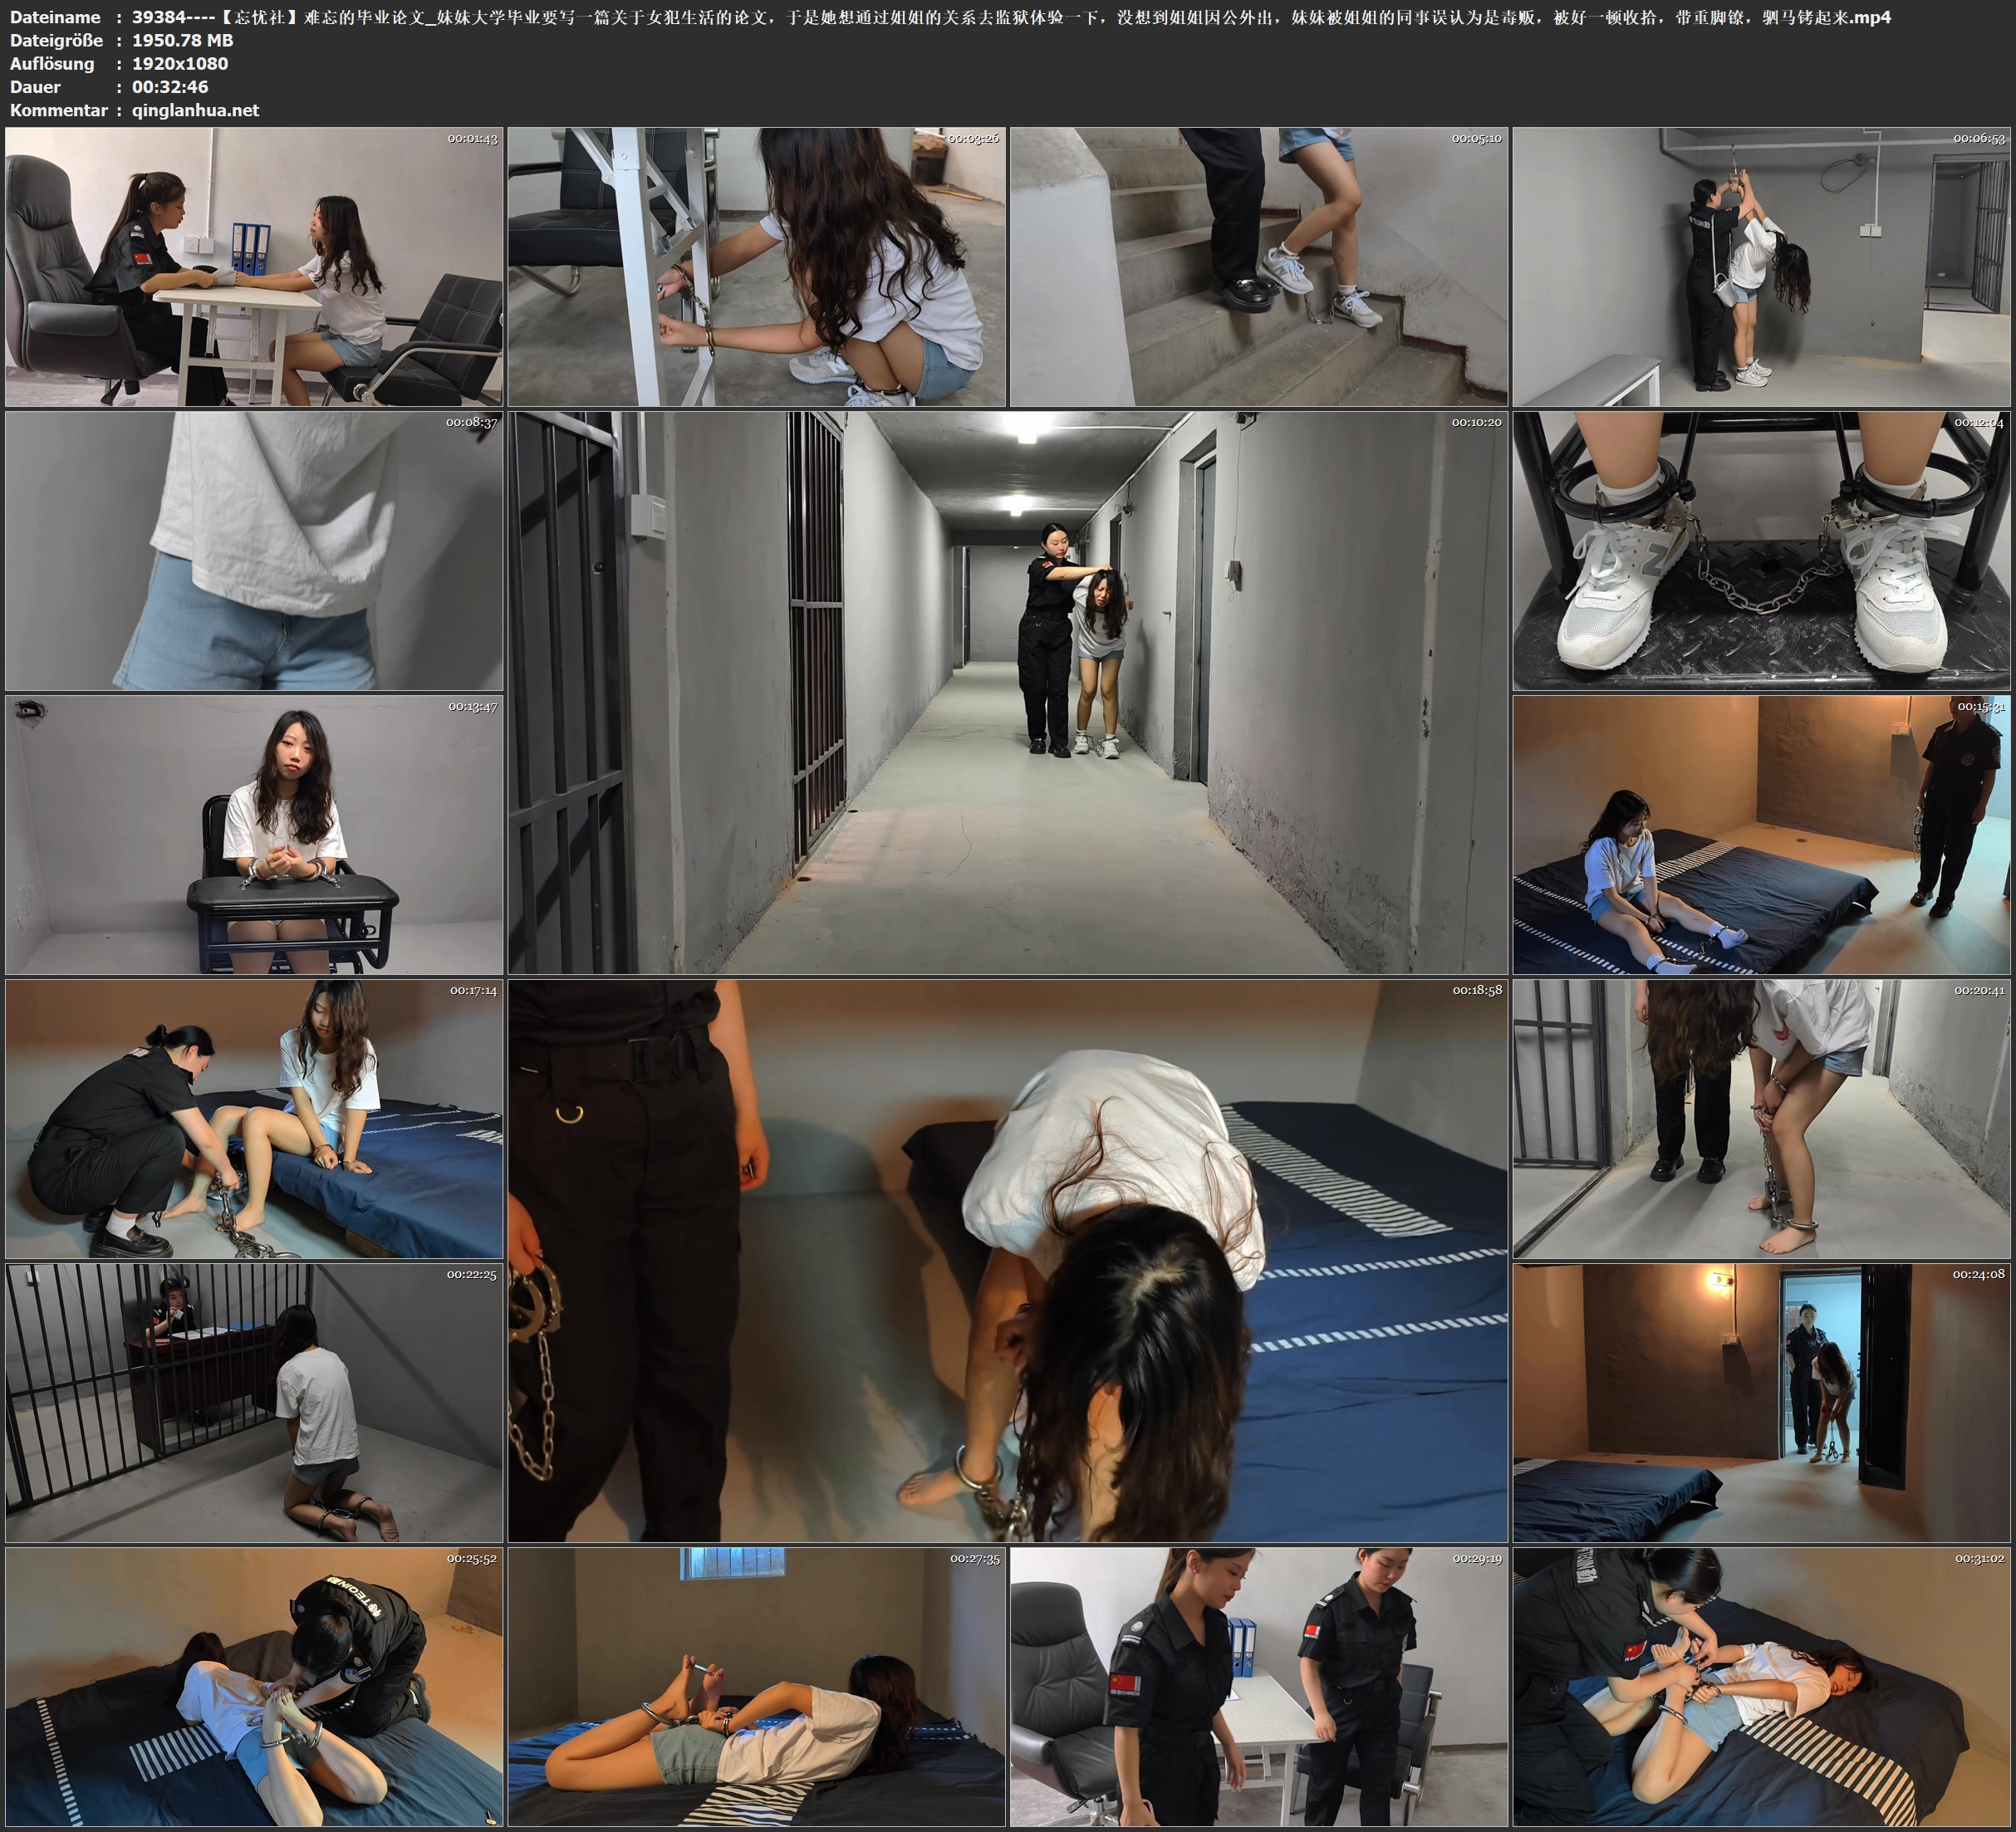Open the close-up frame at 00:08:37
This screenshot has height=1832, width=2016.
coord(254,551)
